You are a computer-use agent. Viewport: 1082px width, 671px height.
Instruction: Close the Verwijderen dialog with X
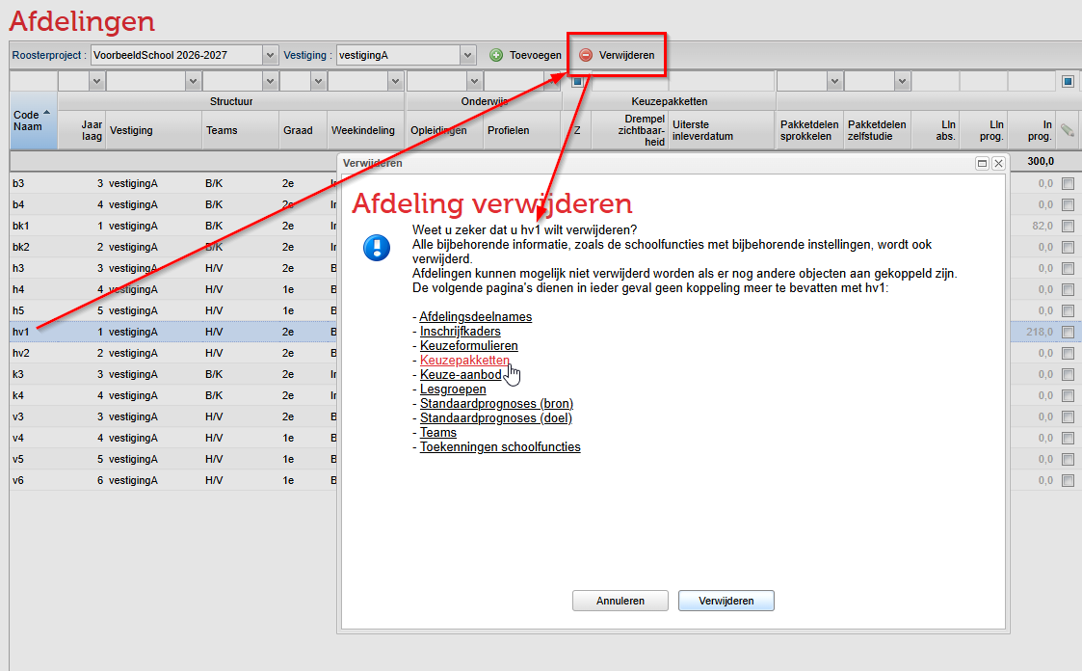[x=998, y=164]
